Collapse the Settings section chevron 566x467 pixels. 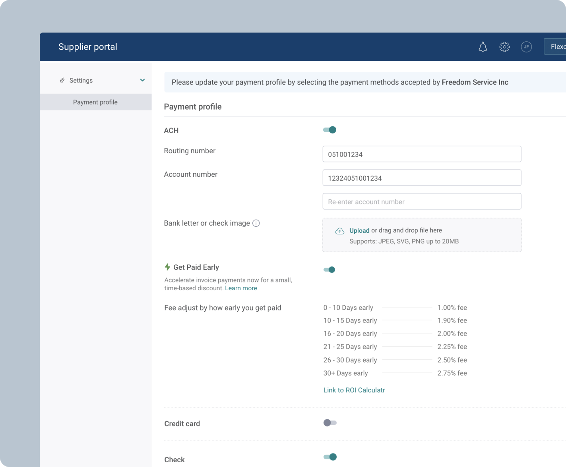142,80
